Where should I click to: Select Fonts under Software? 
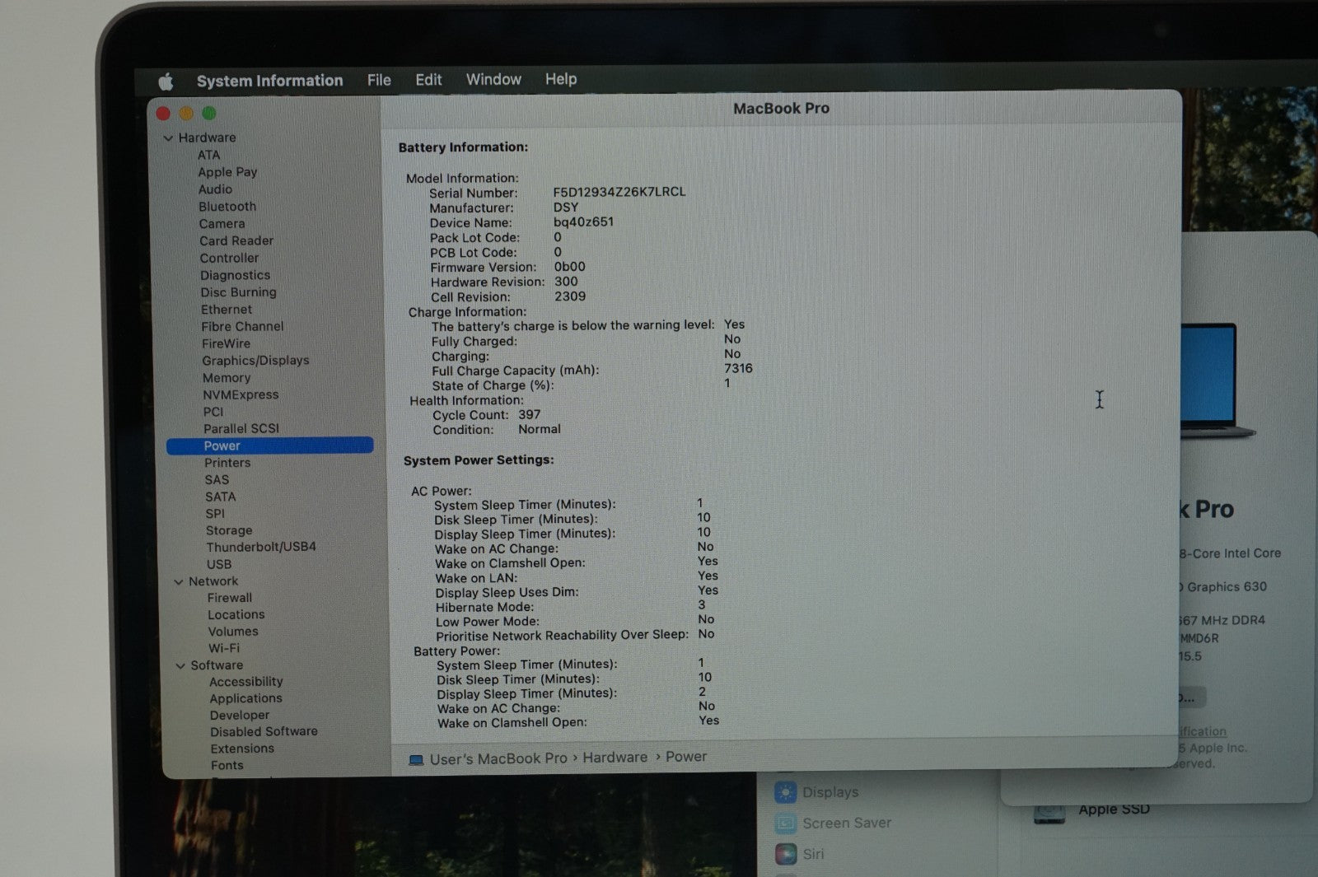coord(227,766)
